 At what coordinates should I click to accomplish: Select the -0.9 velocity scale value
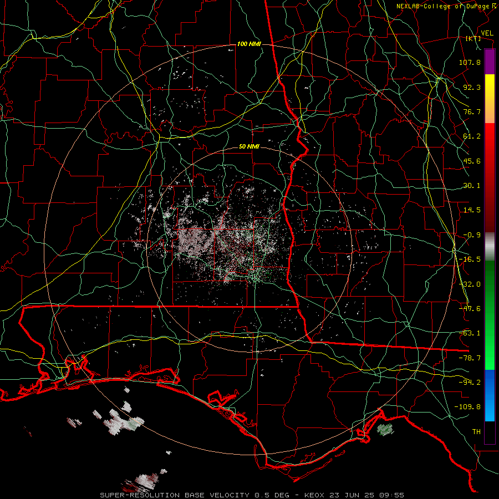tap(472, 235)
